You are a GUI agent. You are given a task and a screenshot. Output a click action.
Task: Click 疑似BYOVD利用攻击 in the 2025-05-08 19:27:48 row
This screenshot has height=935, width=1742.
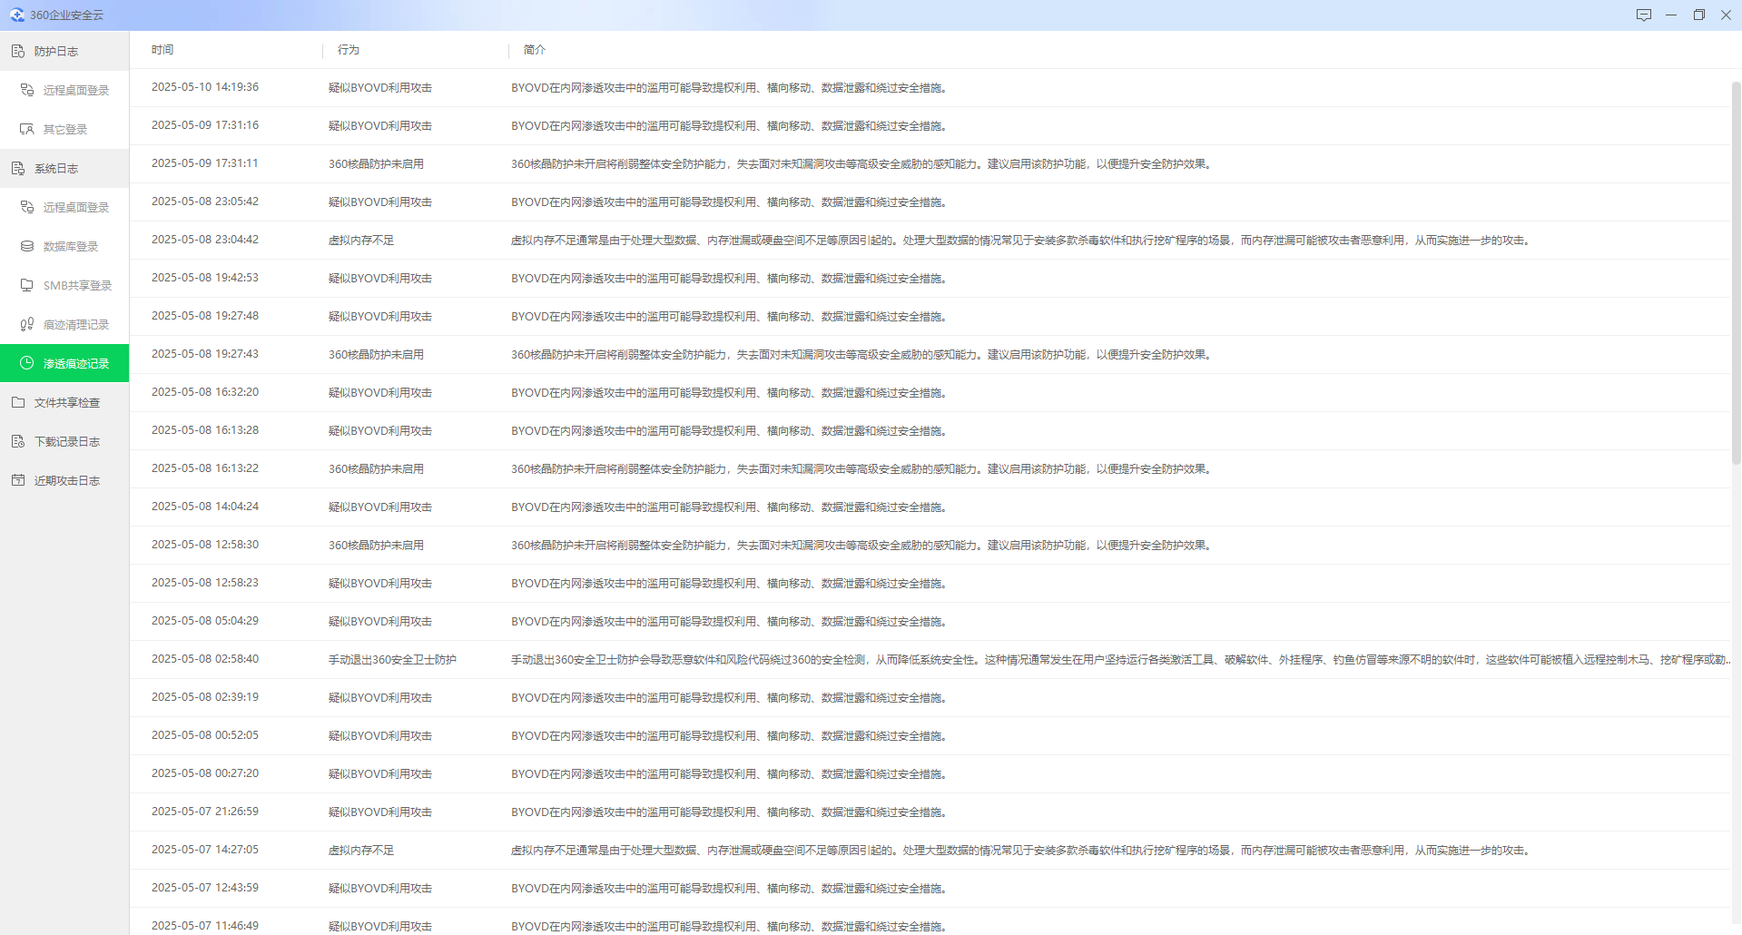point(380,317)
